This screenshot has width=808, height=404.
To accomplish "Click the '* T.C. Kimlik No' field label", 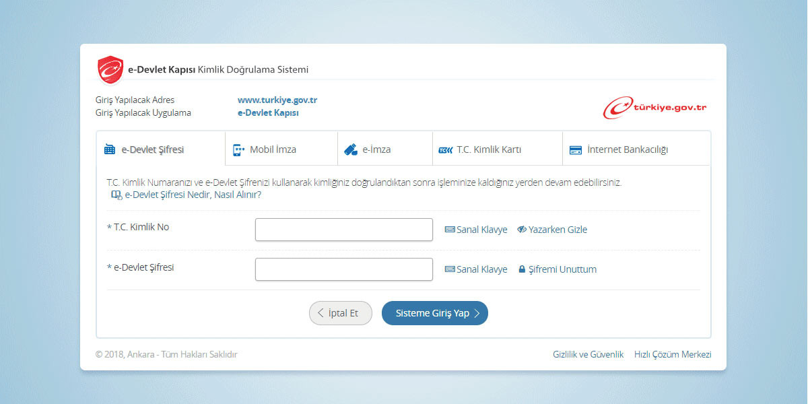I will point(138,227).
